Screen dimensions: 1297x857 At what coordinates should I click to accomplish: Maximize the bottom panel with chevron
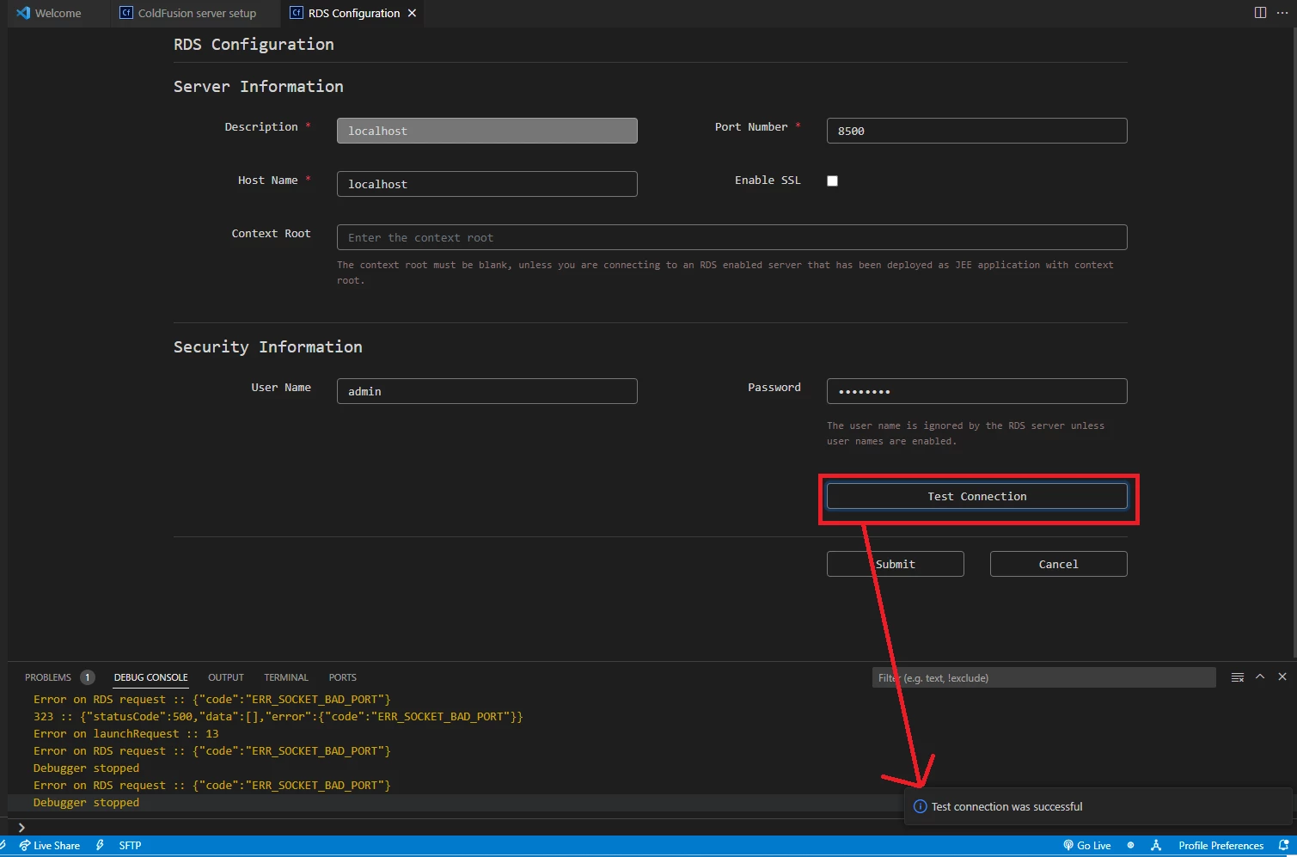tap(1260, 677)
